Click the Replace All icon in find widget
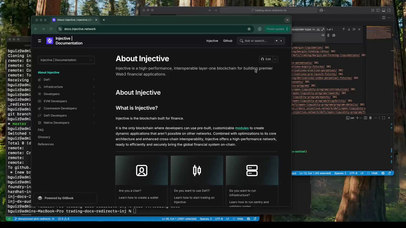The image size is (406, 228). [x=334, y=35]
